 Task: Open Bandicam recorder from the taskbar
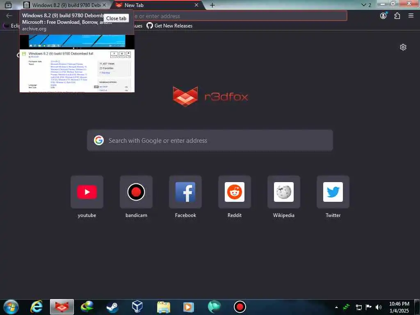coord(240,307)
